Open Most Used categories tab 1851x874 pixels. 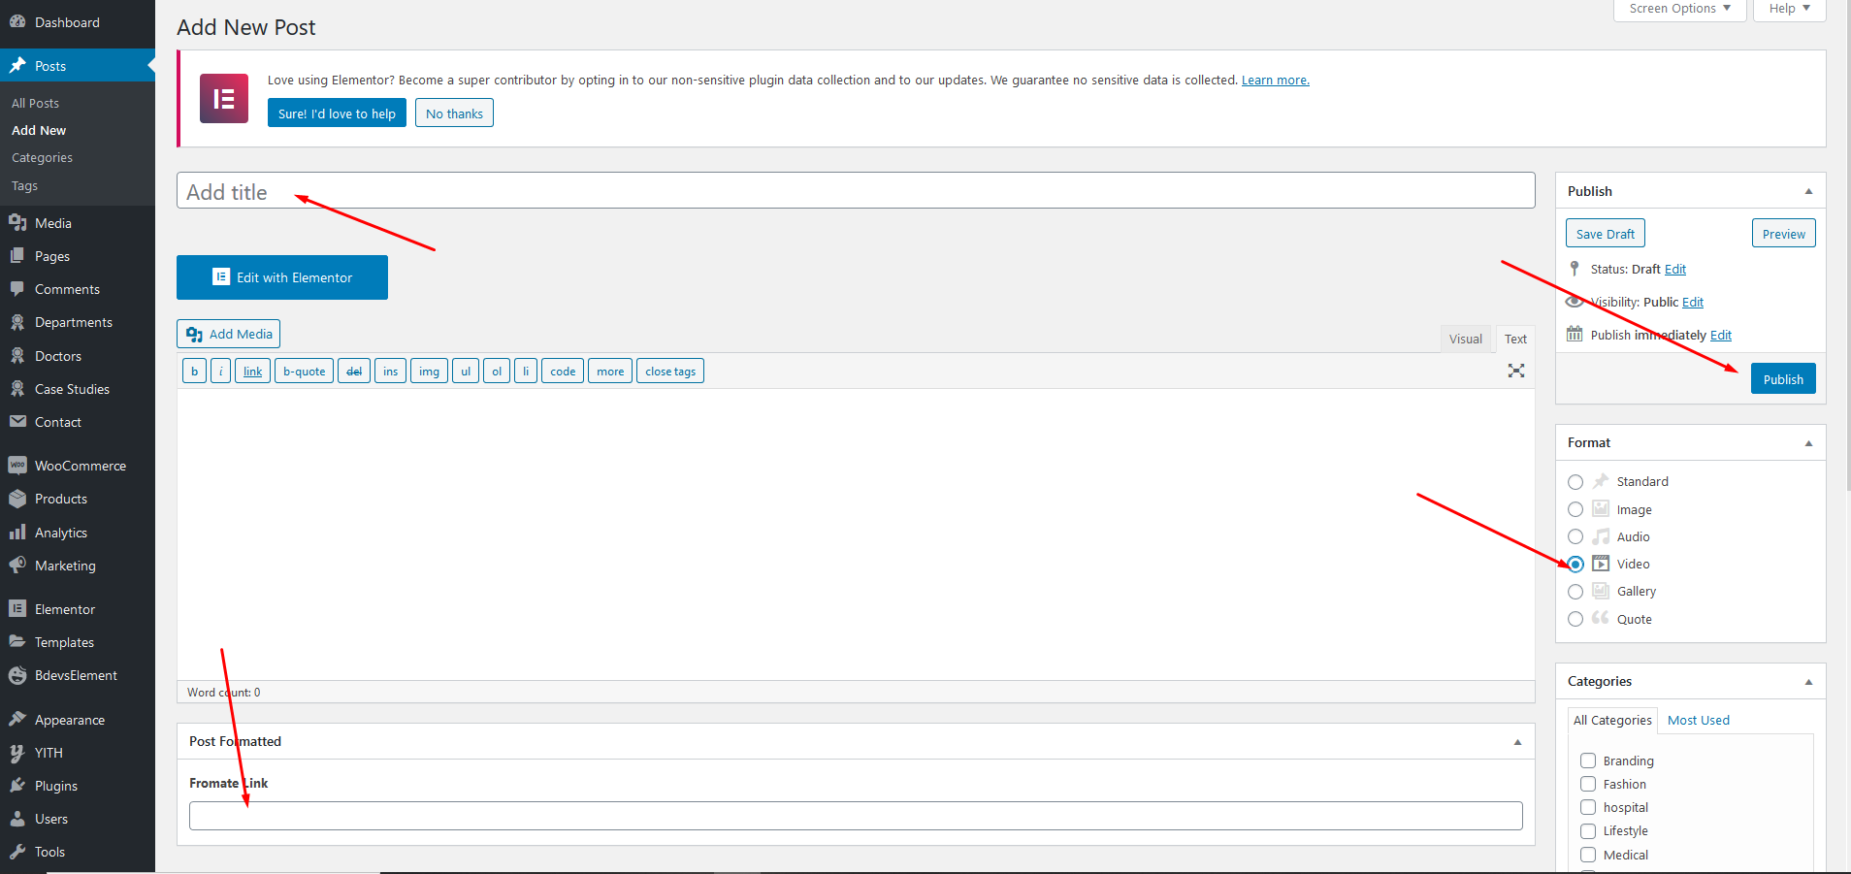1698,720
